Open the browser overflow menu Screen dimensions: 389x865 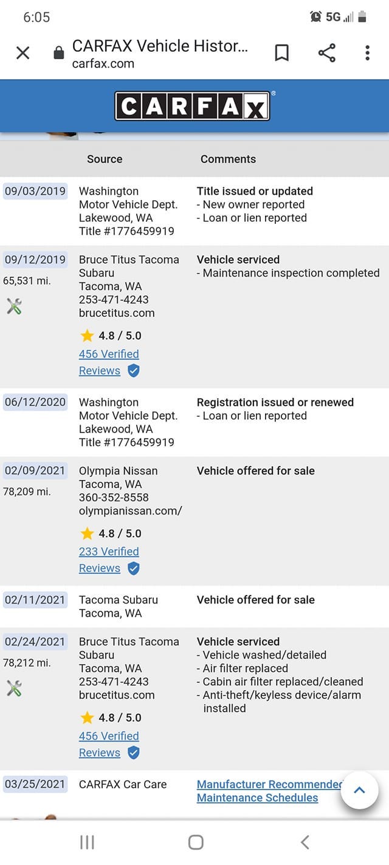[x=367, y=53]
